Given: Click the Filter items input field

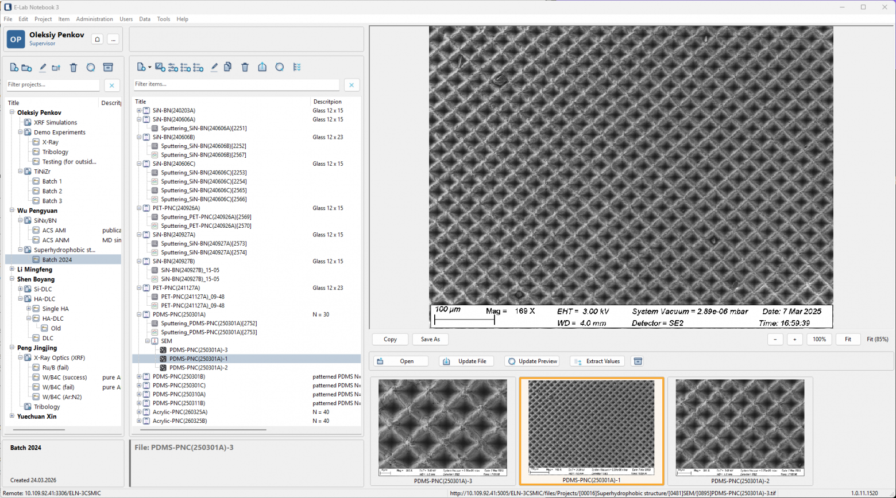Looking at the screenshot, I should click(x=237, y=84).
